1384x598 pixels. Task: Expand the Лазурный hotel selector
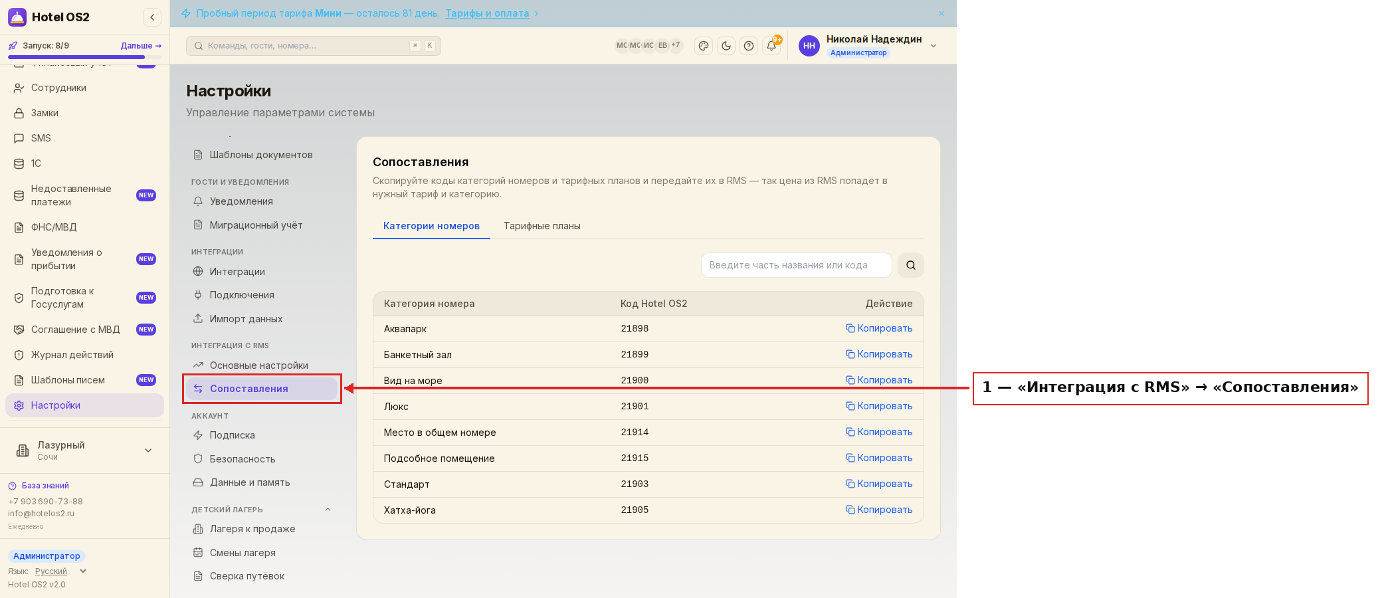tap(85, 450)
